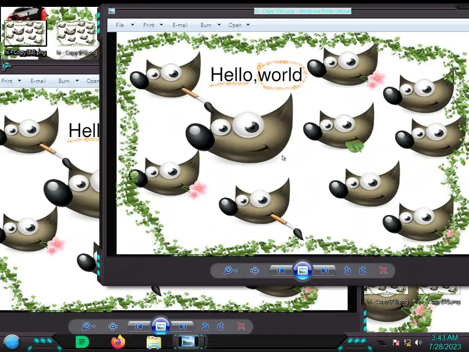This screenshot has height=352, width=469.
Task: Expand the Open dropdown arrow in front viewer
Action: [x=248, y=25]
